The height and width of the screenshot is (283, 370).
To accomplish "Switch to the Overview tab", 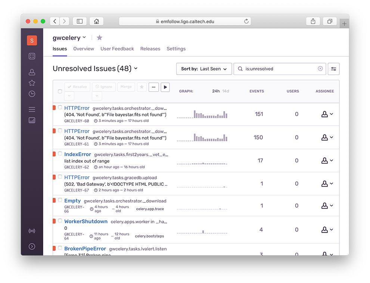I will click(x=84, y=49).
